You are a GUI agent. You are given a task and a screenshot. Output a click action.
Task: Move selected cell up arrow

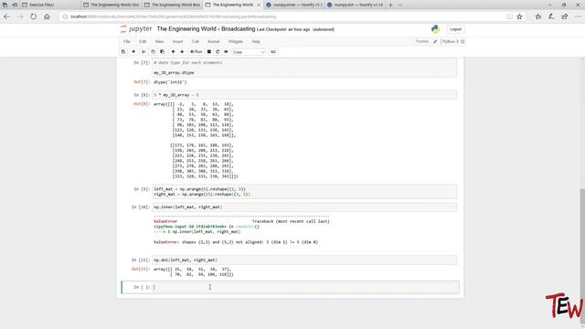(x=173, y=52)
